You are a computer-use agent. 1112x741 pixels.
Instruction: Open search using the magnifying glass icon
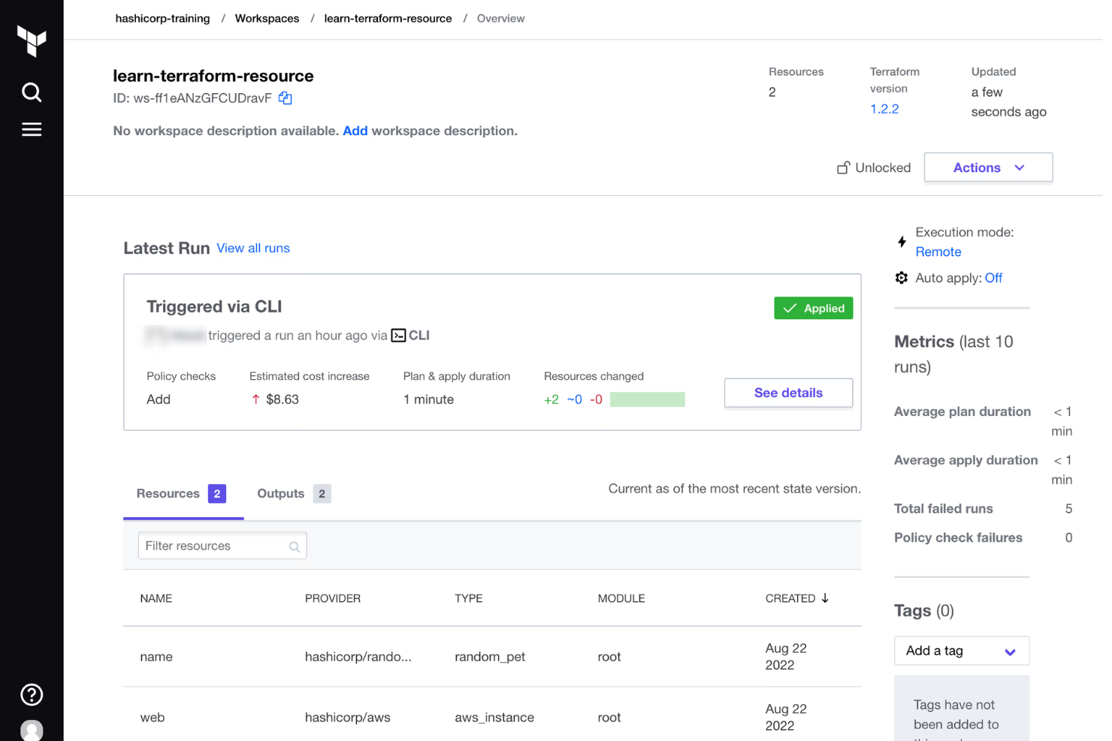31,92
